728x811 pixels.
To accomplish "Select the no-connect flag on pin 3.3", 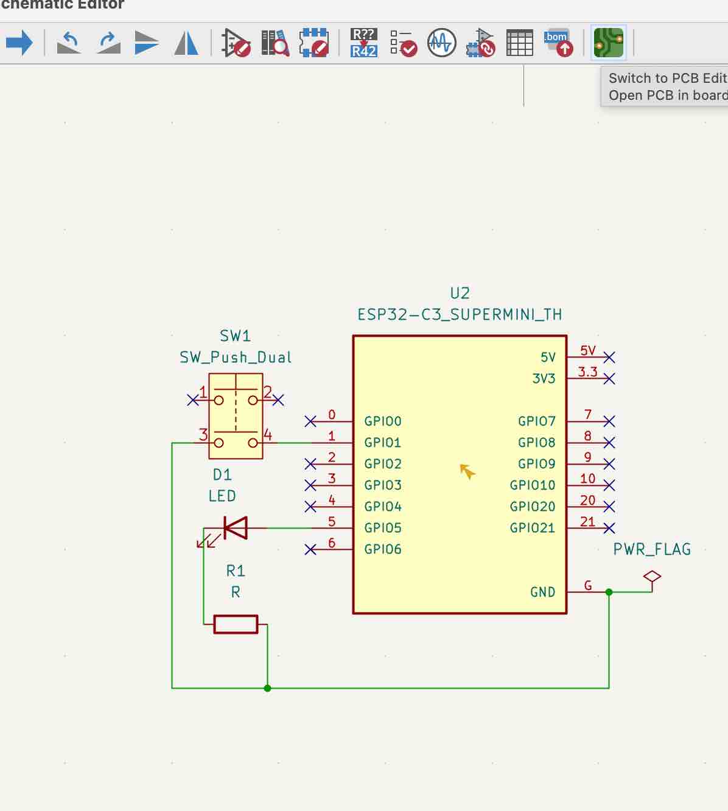I will tap(609, 379).
